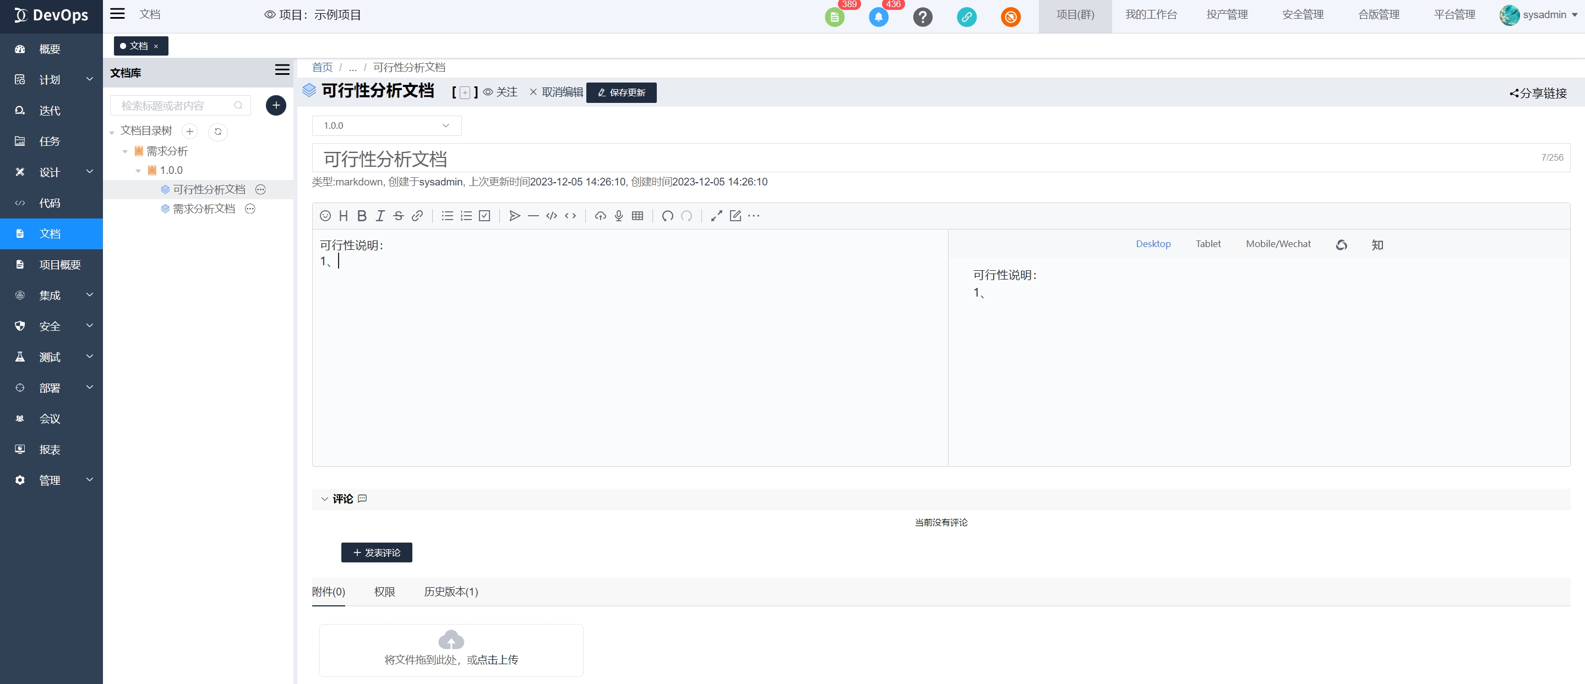Click the upload cloud toolbar icon
The width and height of the screenshot is (1585, 684).
point(600,216)
